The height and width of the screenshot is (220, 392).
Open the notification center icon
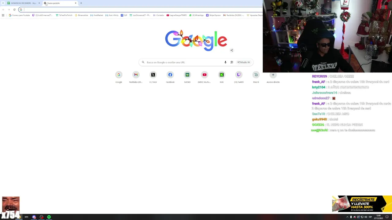[x=387, y=217]
